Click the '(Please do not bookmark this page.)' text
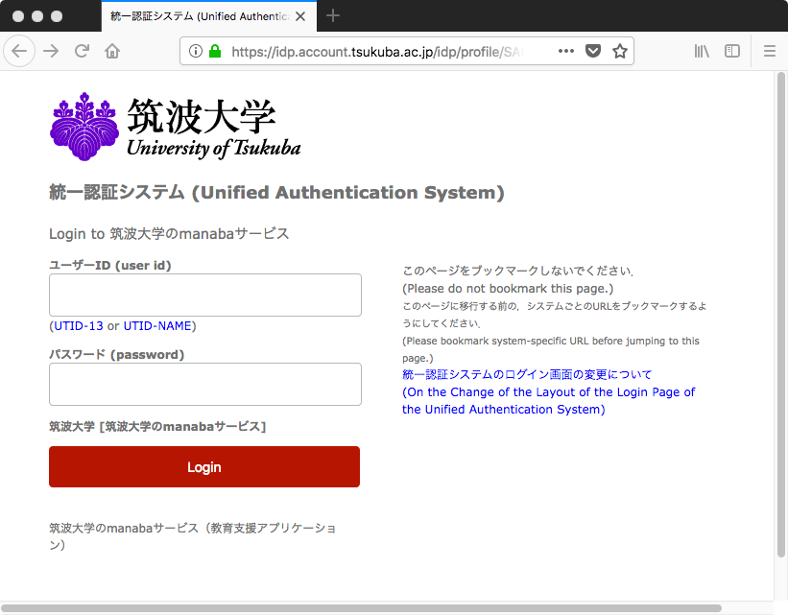The image size is (788, 615). [x=508, y=289]
